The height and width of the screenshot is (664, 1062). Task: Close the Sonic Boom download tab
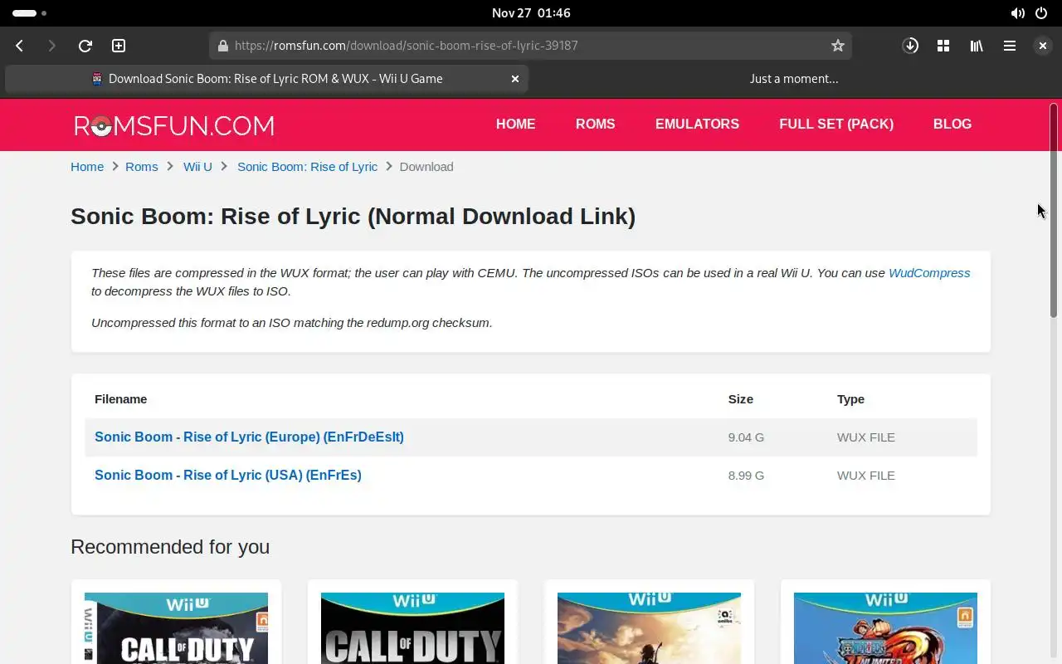[515, 79]
